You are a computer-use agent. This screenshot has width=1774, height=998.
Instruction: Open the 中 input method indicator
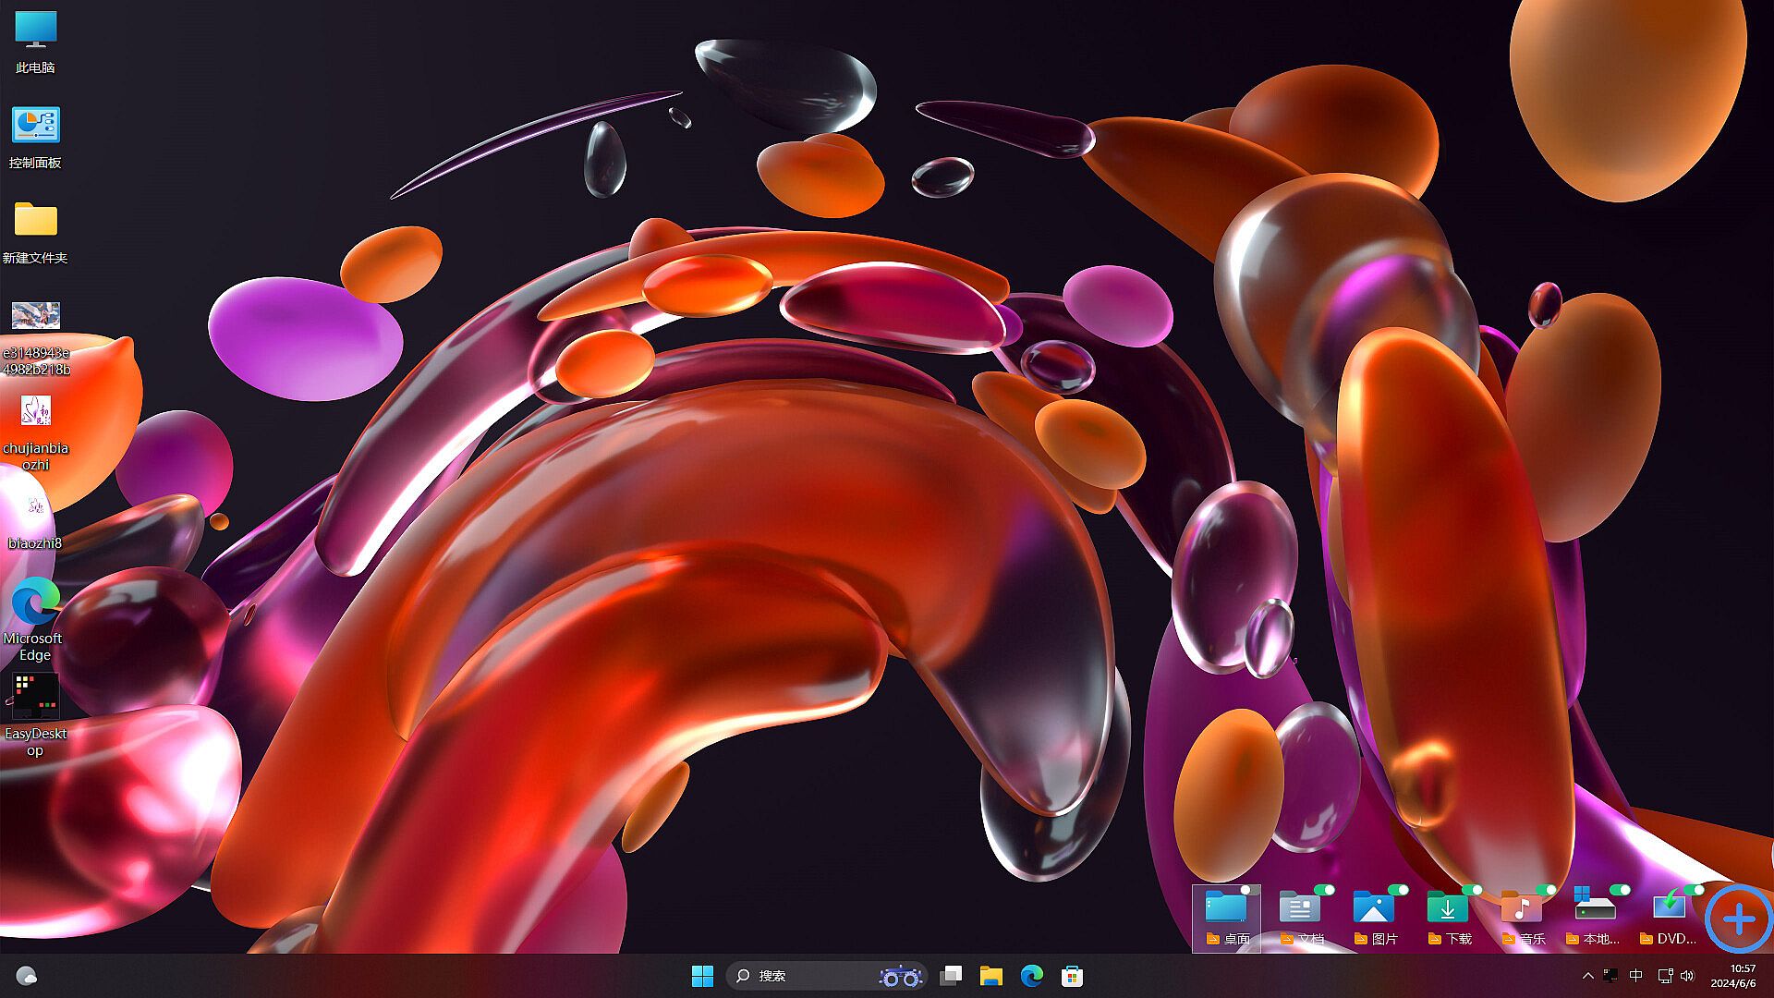point(1636,976)
